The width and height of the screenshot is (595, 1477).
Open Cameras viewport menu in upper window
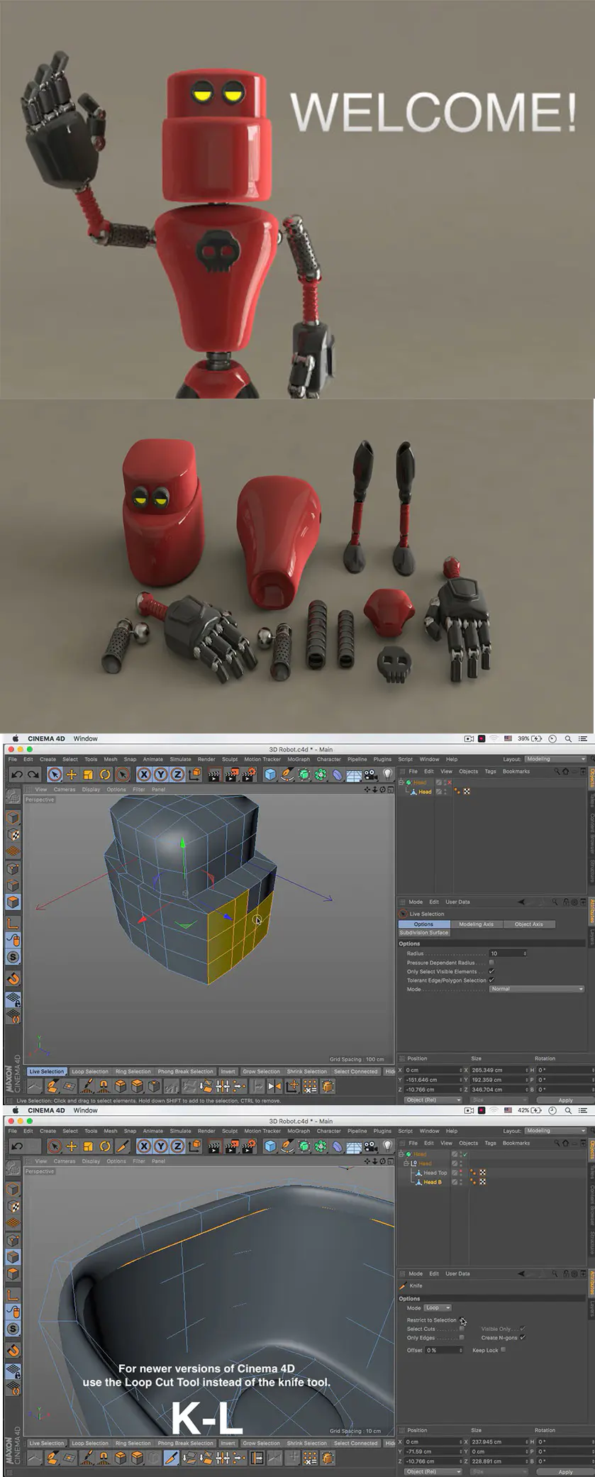point(65,790)
